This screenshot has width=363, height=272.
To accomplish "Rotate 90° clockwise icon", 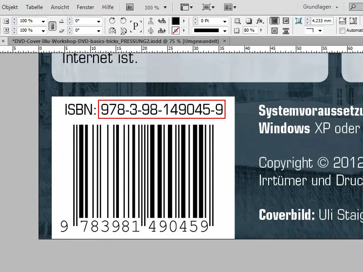I will click(112, 21).
